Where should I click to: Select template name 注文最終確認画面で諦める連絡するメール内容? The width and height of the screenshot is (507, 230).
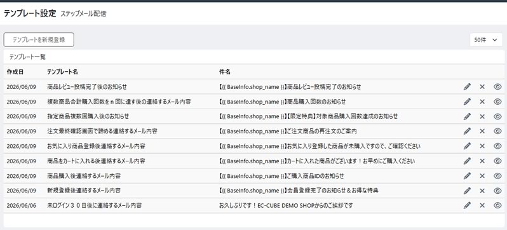(x=102, y=131)
